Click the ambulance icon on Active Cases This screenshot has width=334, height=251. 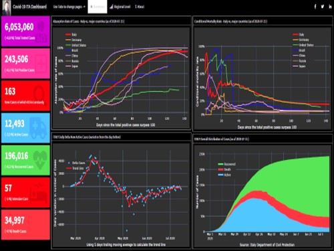pos(38,129)
